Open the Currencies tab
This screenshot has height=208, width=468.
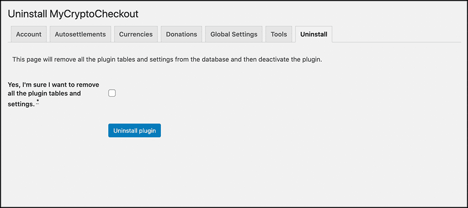[136, 34]
